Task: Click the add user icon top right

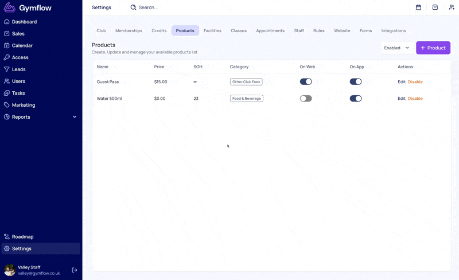Action: (x=452, y=7)
